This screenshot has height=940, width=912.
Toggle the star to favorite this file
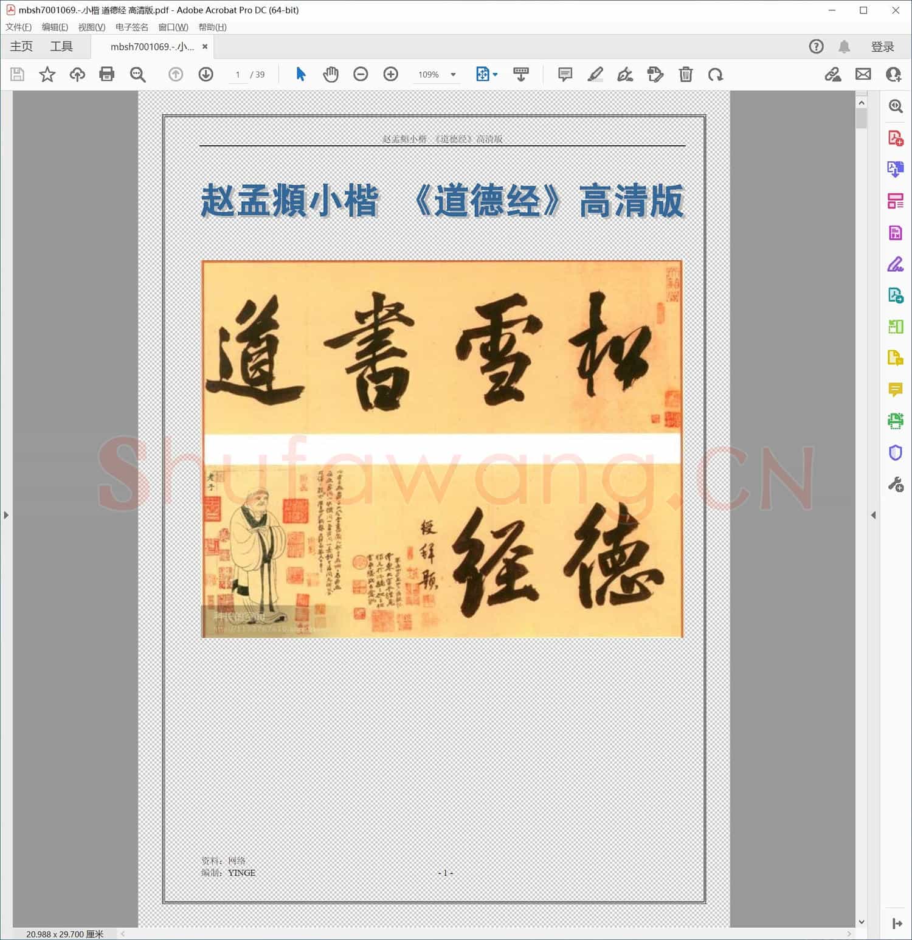47,74
